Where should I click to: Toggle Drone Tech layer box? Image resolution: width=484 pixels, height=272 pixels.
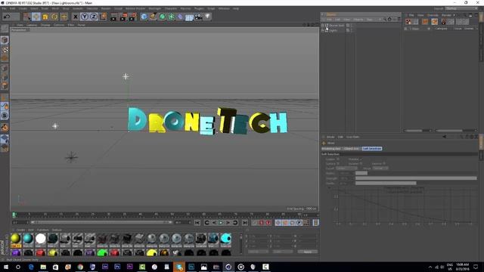348,25
